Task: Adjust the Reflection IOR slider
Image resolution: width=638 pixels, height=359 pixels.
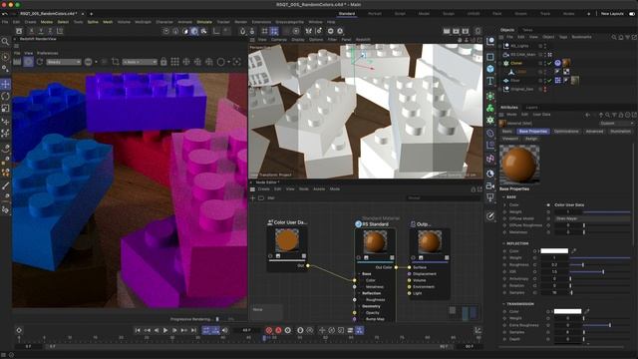Action: tap(601, 272)
